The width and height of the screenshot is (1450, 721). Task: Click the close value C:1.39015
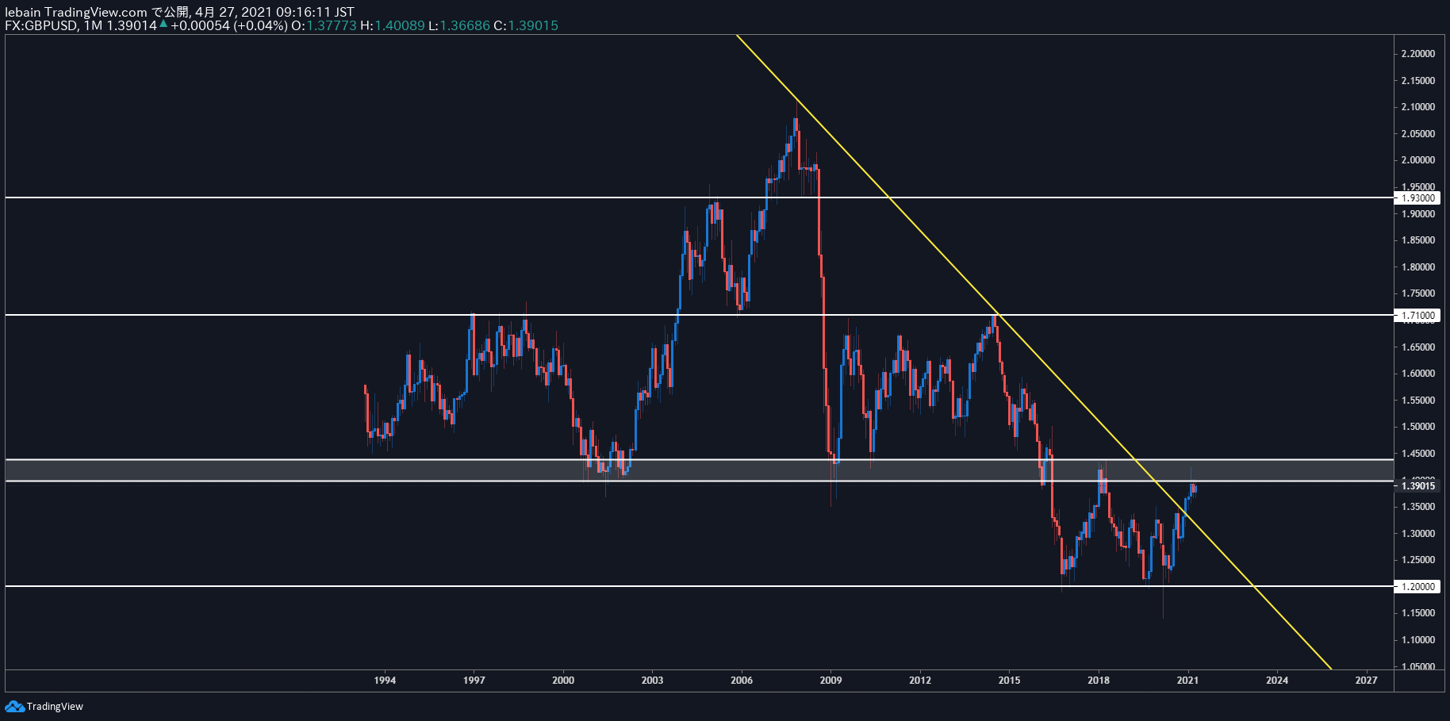[526, 25]
